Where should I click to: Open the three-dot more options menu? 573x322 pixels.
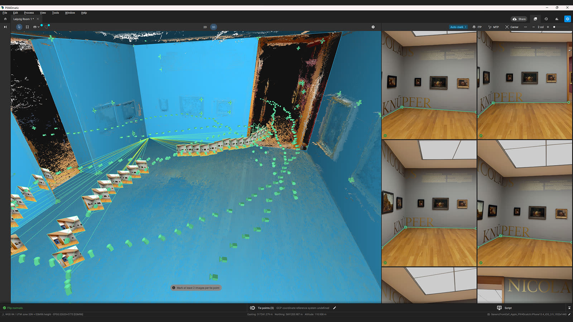(x=525, y=27)
